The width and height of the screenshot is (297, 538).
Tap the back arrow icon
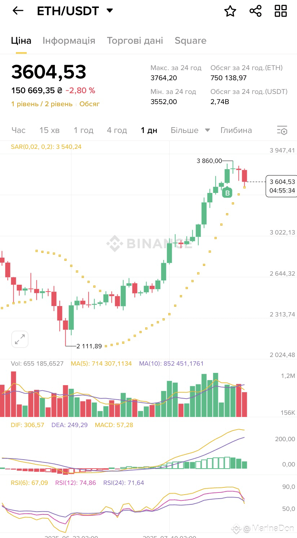click(18, 11)
